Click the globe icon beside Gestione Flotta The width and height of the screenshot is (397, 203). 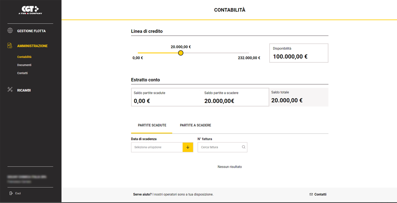[10, 31]
